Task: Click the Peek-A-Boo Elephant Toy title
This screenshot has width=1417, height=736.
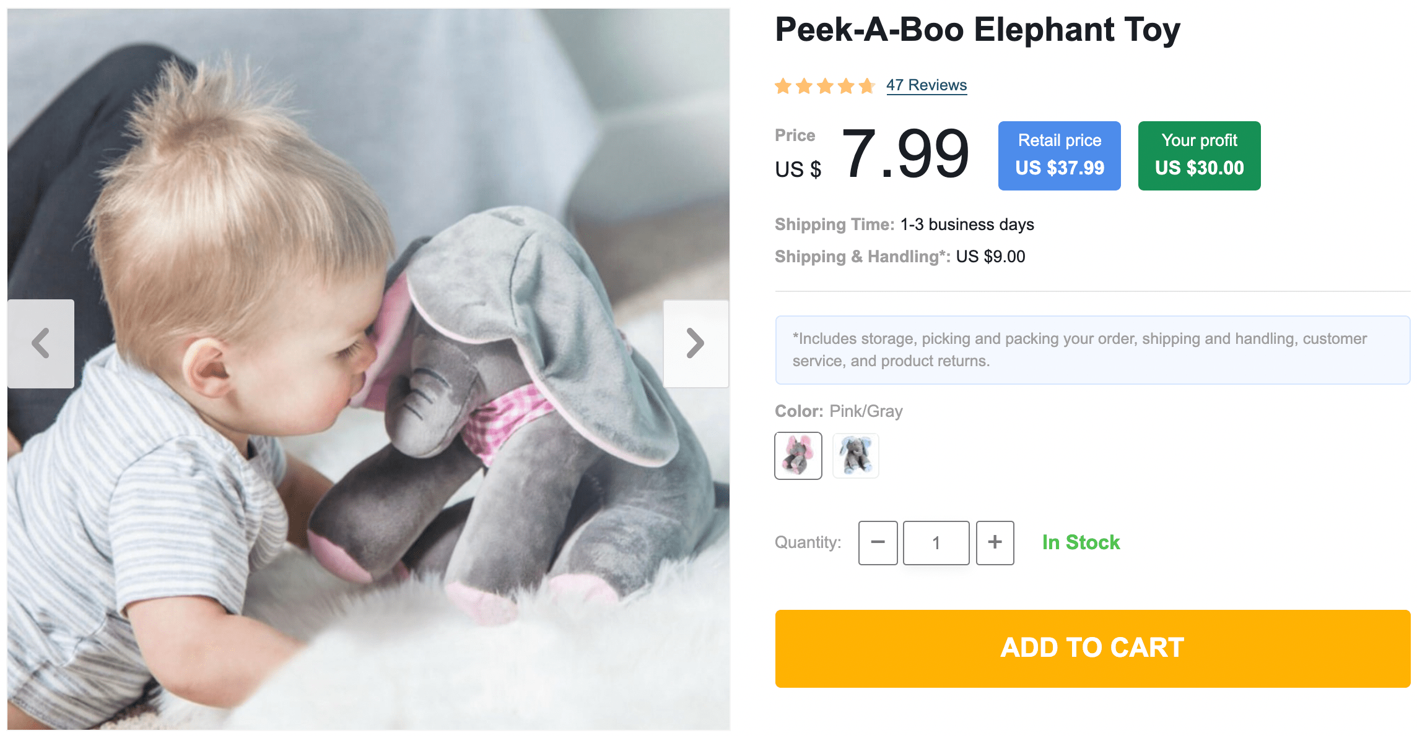Action: (977, 30)
